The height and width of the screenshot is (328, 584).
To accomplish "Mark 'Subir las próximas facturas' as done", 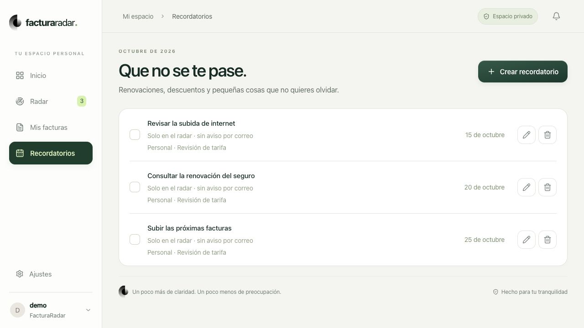I will 135,240.
